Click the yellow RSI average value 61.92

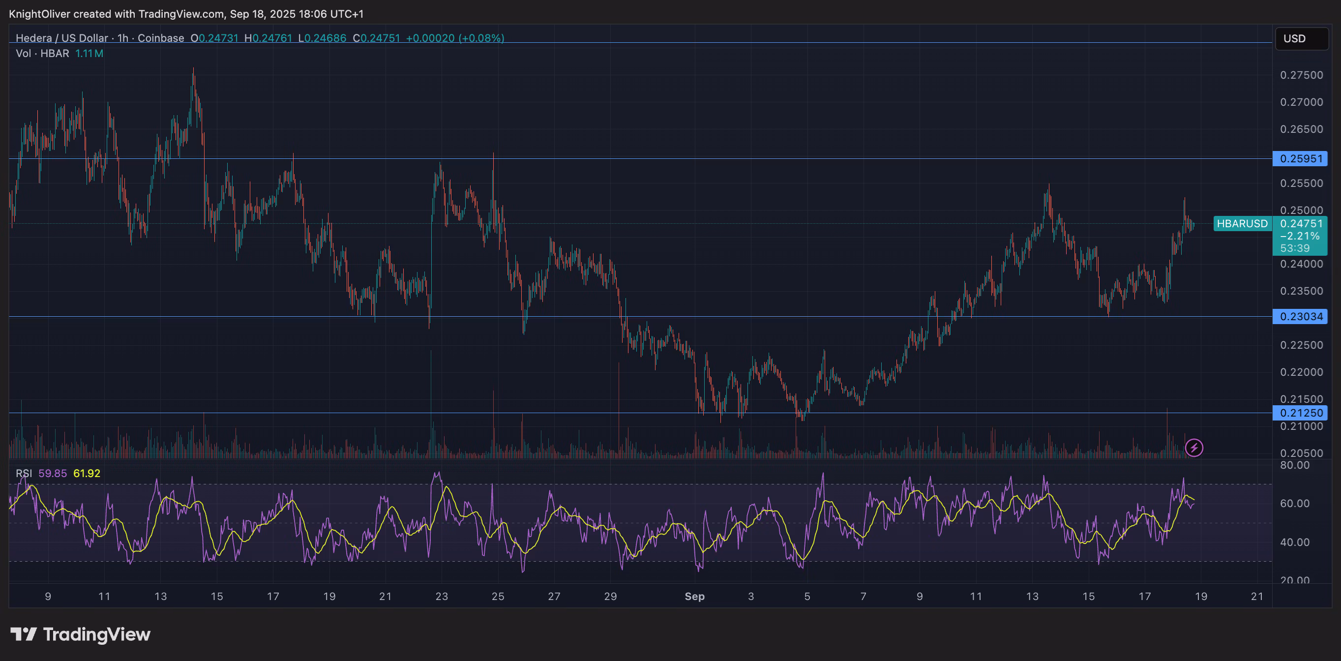(x=87, y=473)
